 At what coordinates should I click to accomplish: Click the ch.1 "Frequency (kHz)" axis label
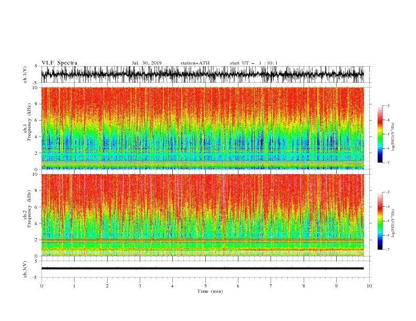(29, 122)
